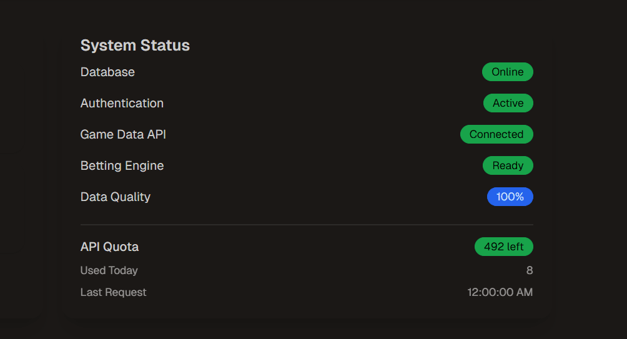This screenshot has height=339, width=627.
Task: Click the Ready status badge
Action: click(508, 166)
